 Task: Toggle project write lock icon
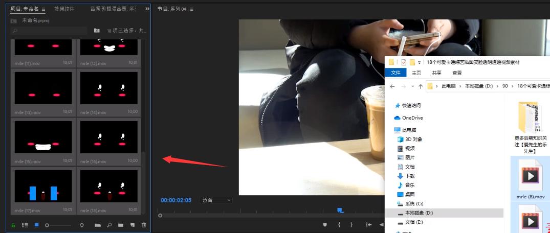pos(13,225)
